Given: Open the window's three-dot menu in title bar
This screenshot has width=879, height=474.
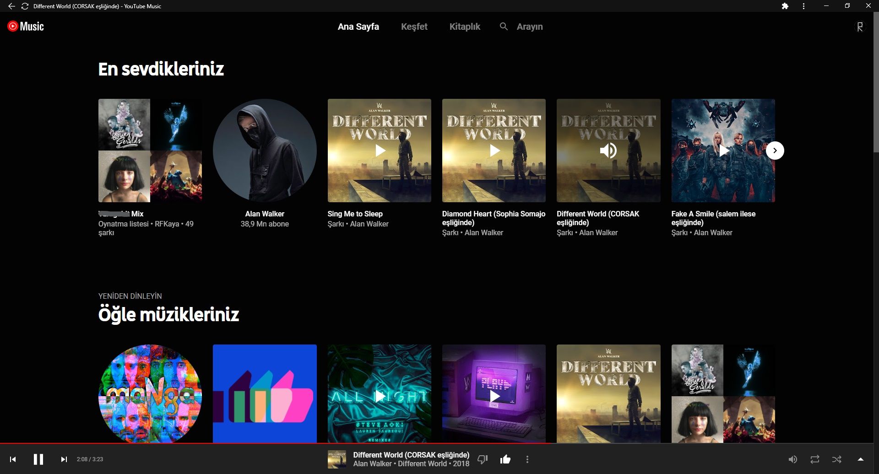Looking at the screenshot, I should [803, 6].
